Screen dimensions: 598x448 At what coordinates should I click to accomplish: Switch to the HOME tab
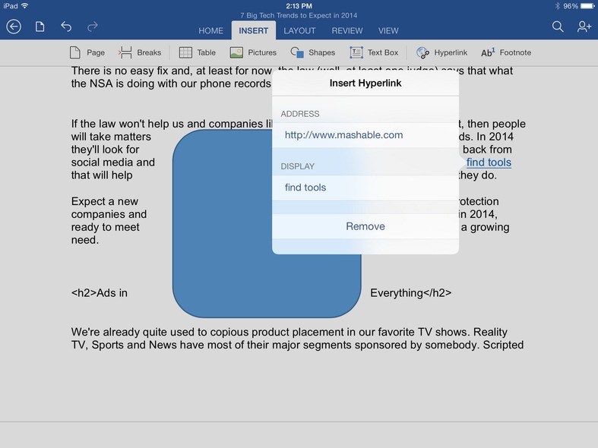point(210,31)
